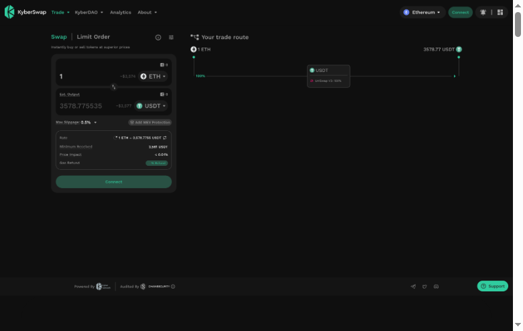Click the 100% route split label
Image resolution: width=523 pixels, height=331 pixels.
click(200, 76)
